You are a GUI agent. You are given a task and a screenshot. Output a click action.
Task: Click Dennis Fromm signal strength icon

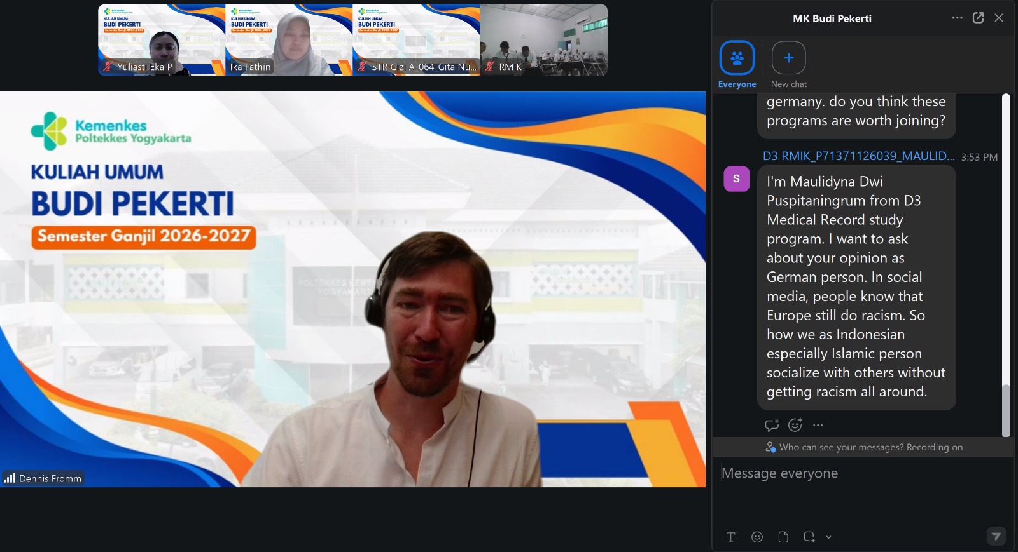[10, 478]
